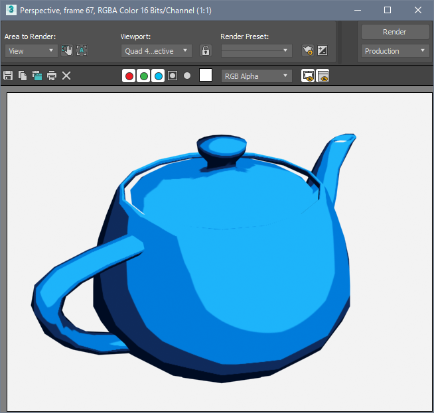Print the rendered image
This screenshot has height=413, width=434.
pos(52,76)
